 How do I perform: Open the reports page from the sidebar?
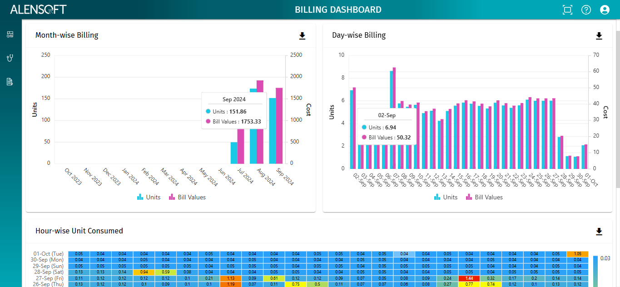point(10,82)
